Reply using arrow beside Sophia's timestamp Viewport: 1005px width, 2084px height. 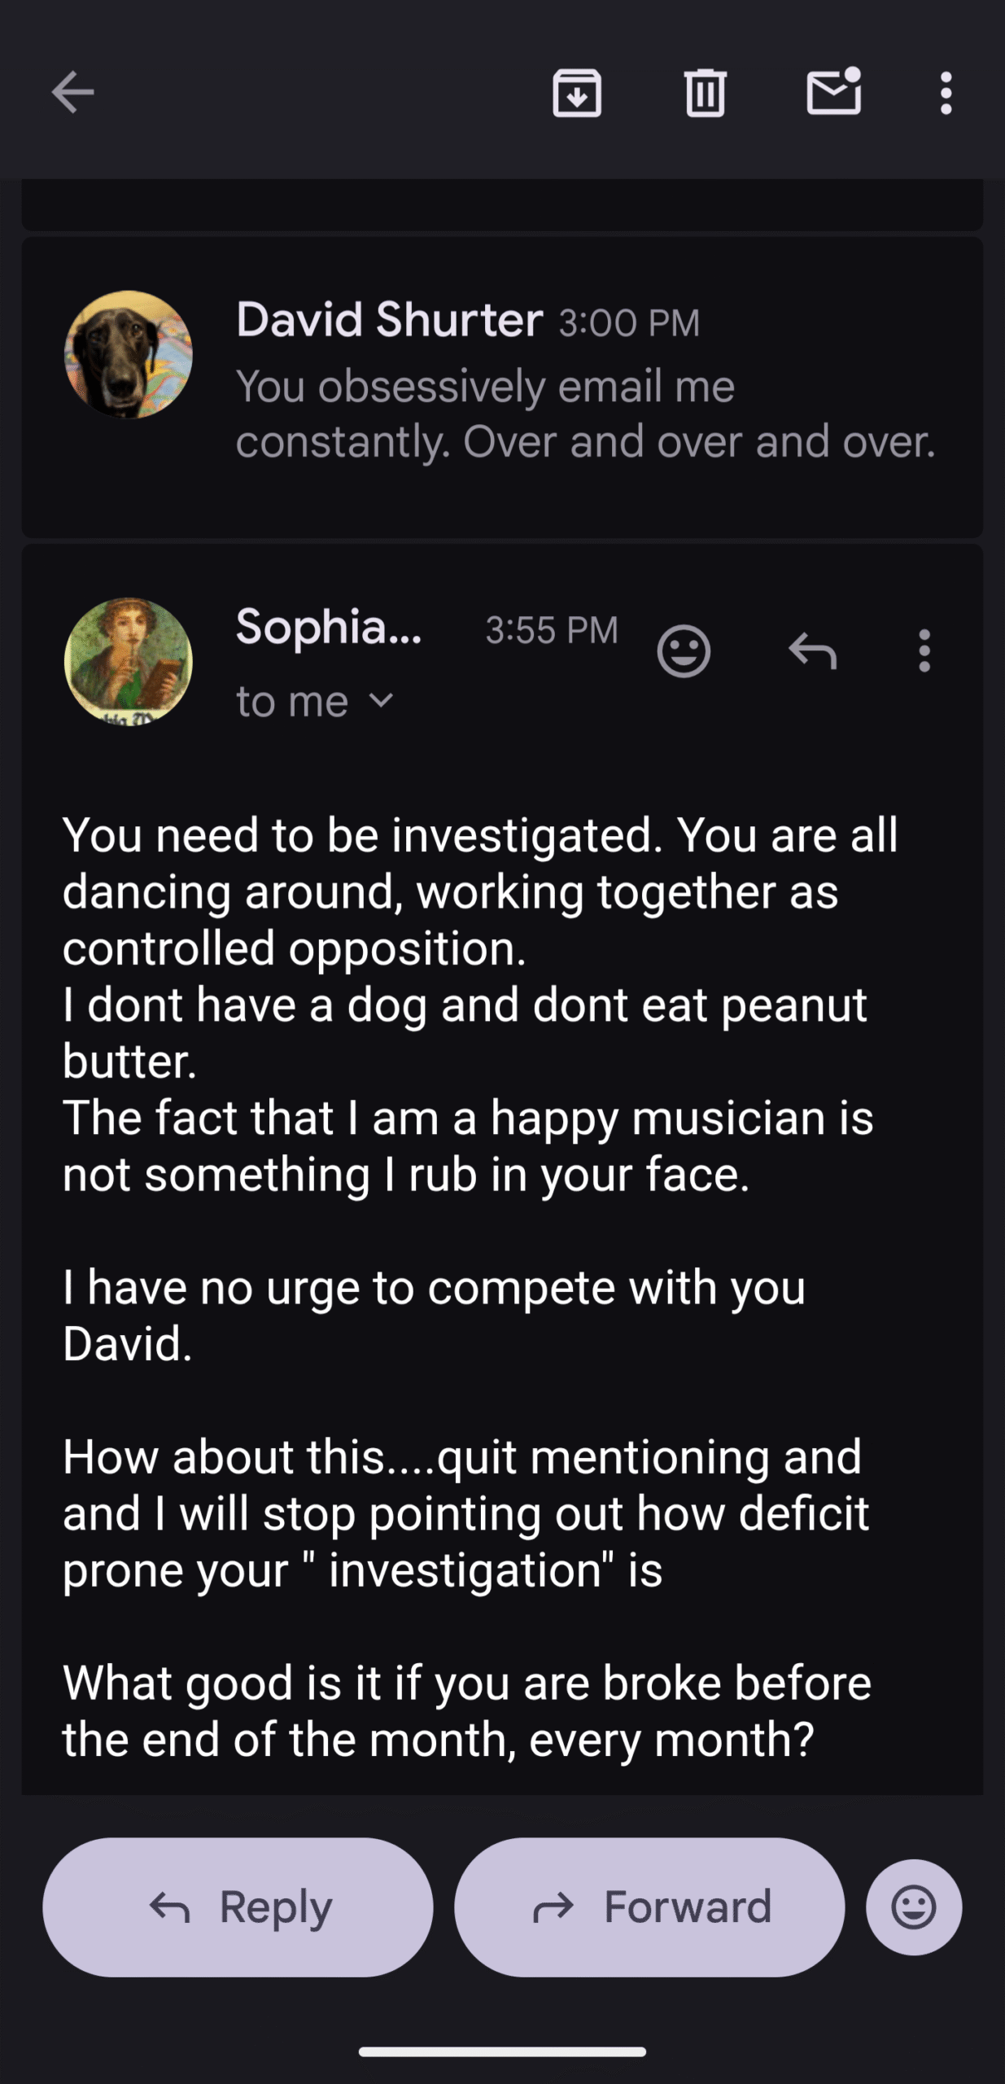[812, 651]
